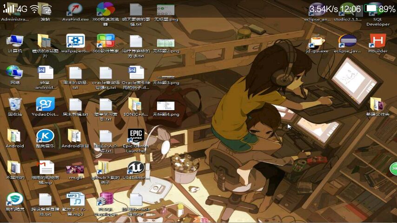This screenshot has height=223, width=397.
Task: Launch the PLSQL Developer shortcut
Action: coord(106,204)
